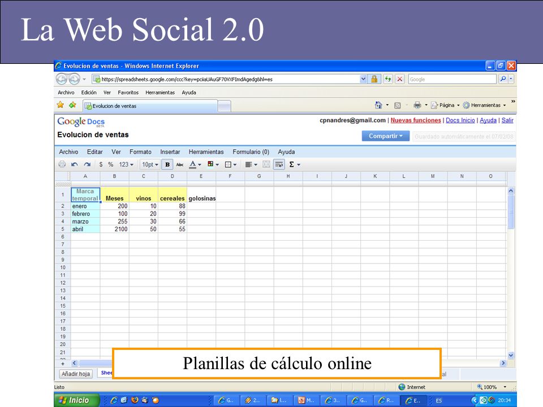This screenshot has height=407, width=543.
Task: Click vertical scrollbar down arrow
Action: [510, 355]
